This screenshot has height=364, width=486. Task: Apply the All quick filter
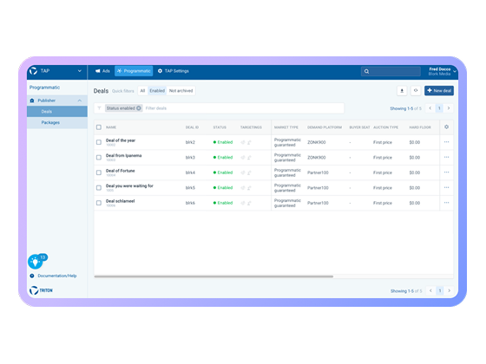click(142, 91)
